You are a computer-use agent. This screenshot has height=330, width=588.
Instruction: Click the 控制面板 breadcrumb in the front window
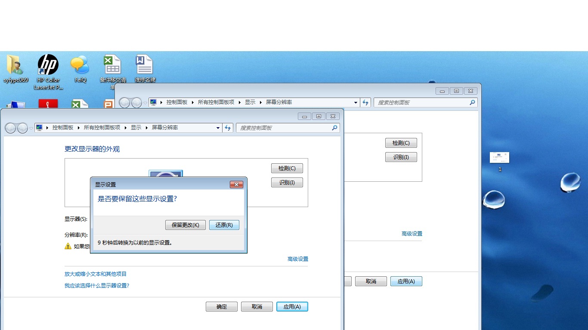(x=63, y=128)
